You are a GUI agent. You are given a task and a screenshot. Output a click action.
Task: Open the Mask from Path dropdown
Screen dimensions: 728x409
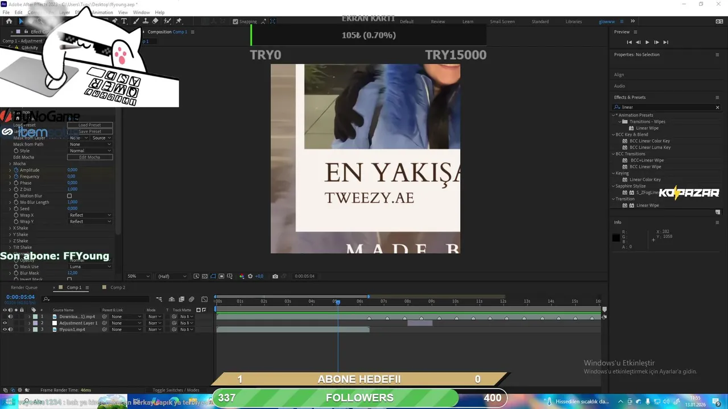coord(90,144)
